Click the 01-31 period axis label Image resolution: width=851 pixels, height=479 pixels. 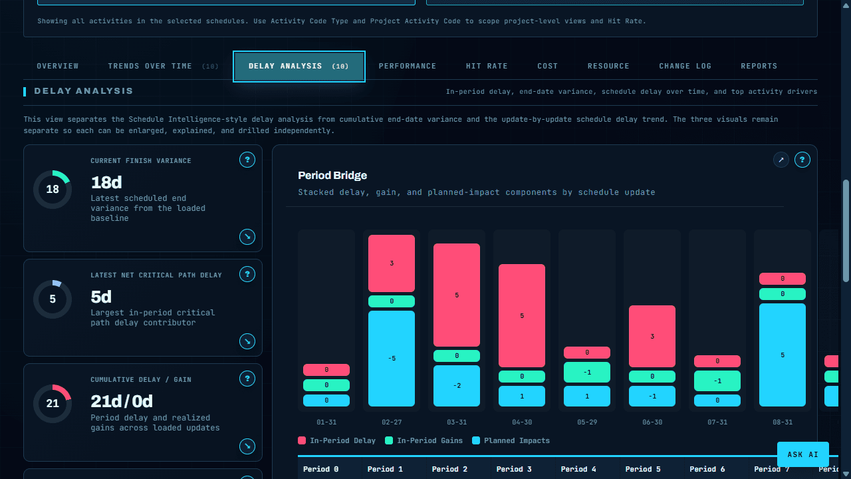[x=326, y=422]
